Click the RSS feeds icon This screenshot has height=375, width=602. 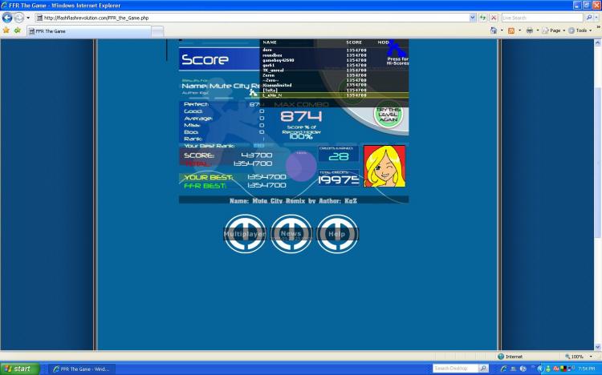click(x=510, y=30)
